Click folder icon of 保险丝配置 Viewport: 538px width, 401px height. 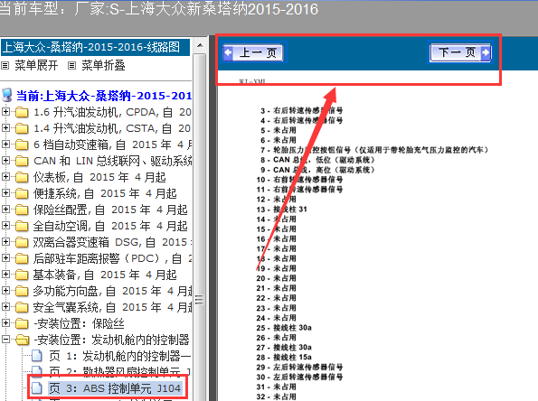22,210
